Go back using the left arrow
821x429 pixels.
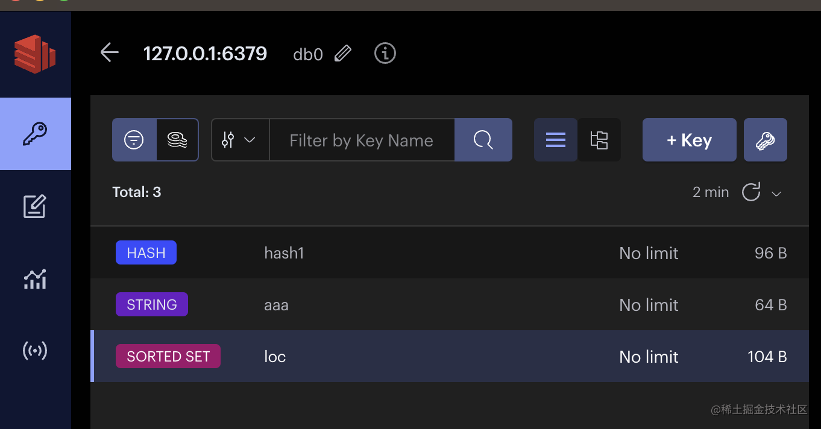(109, 53)
